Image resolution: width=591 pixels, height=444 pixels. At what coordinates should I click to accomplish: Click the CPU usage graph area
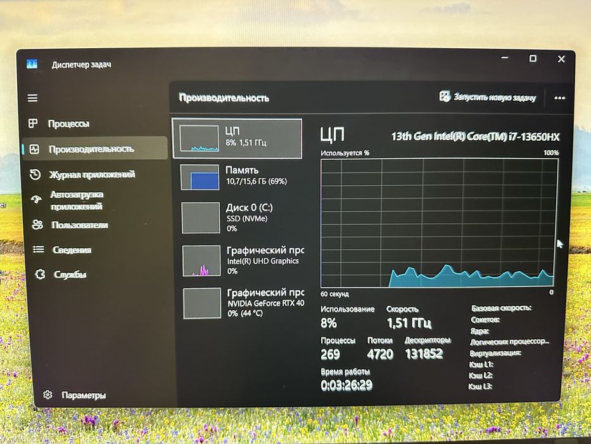click(x=439, y=223)
